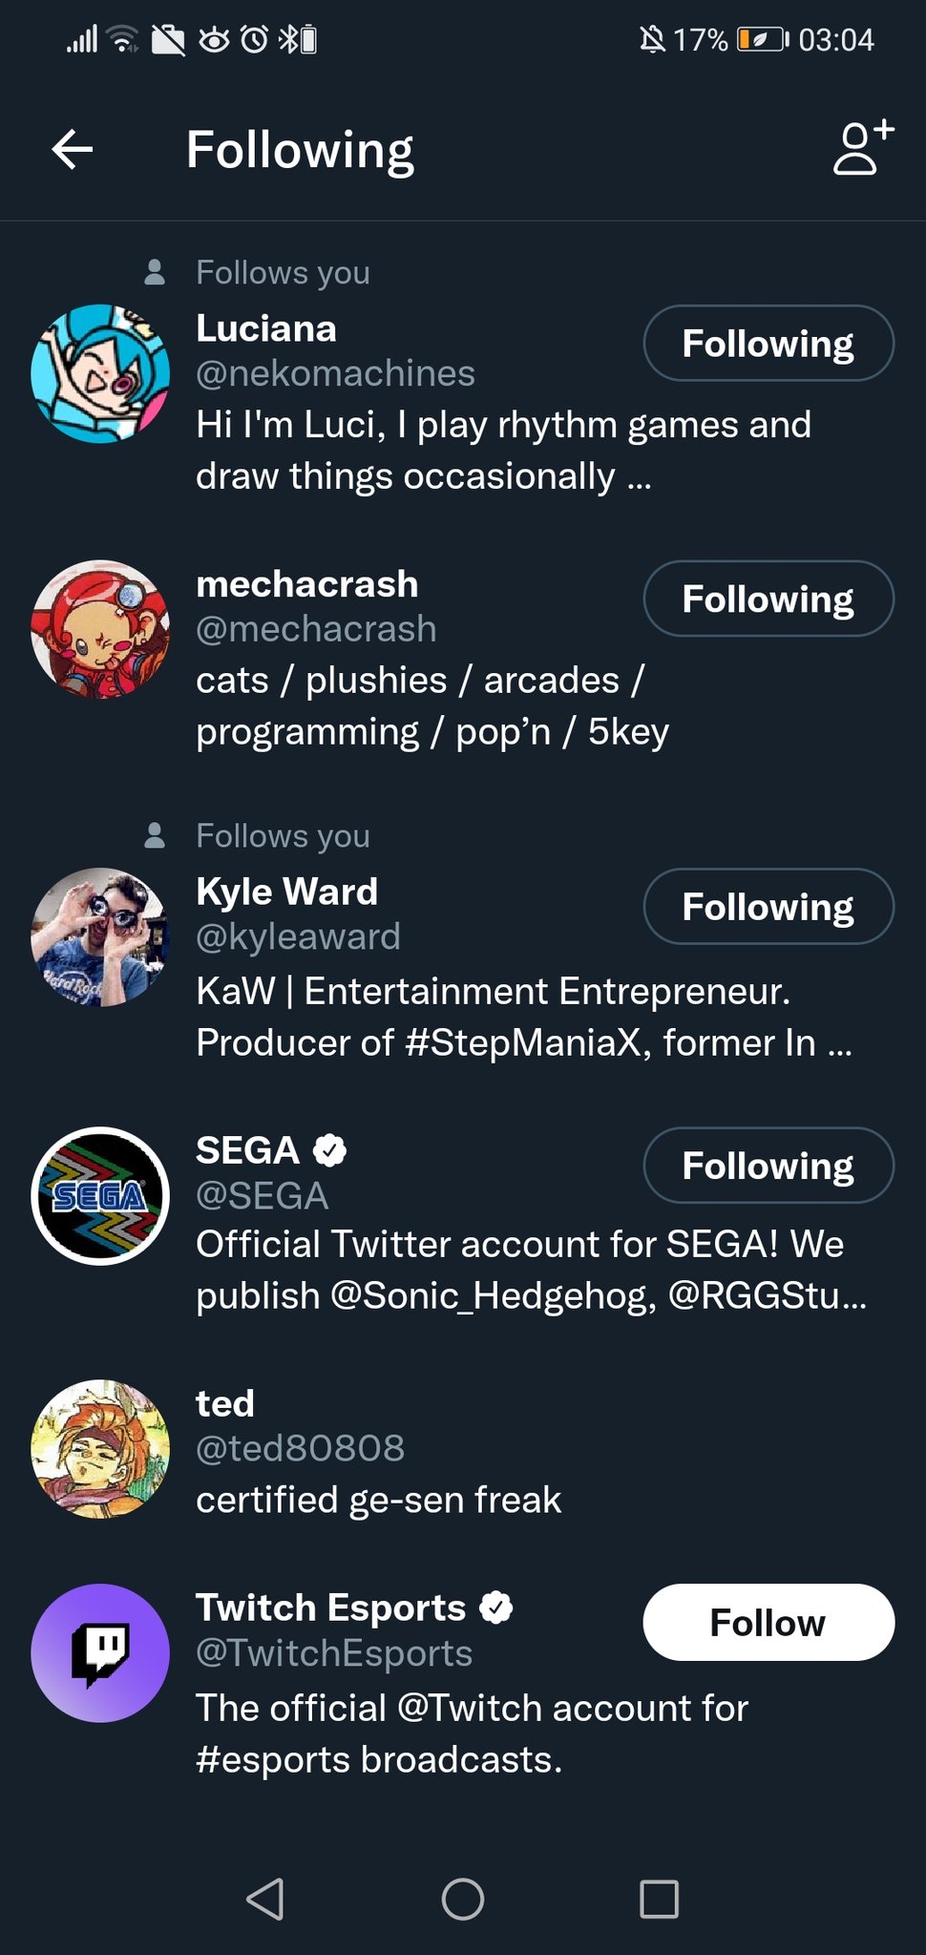
Task: Open Luciana's profile picture
Action: [100, 373]
